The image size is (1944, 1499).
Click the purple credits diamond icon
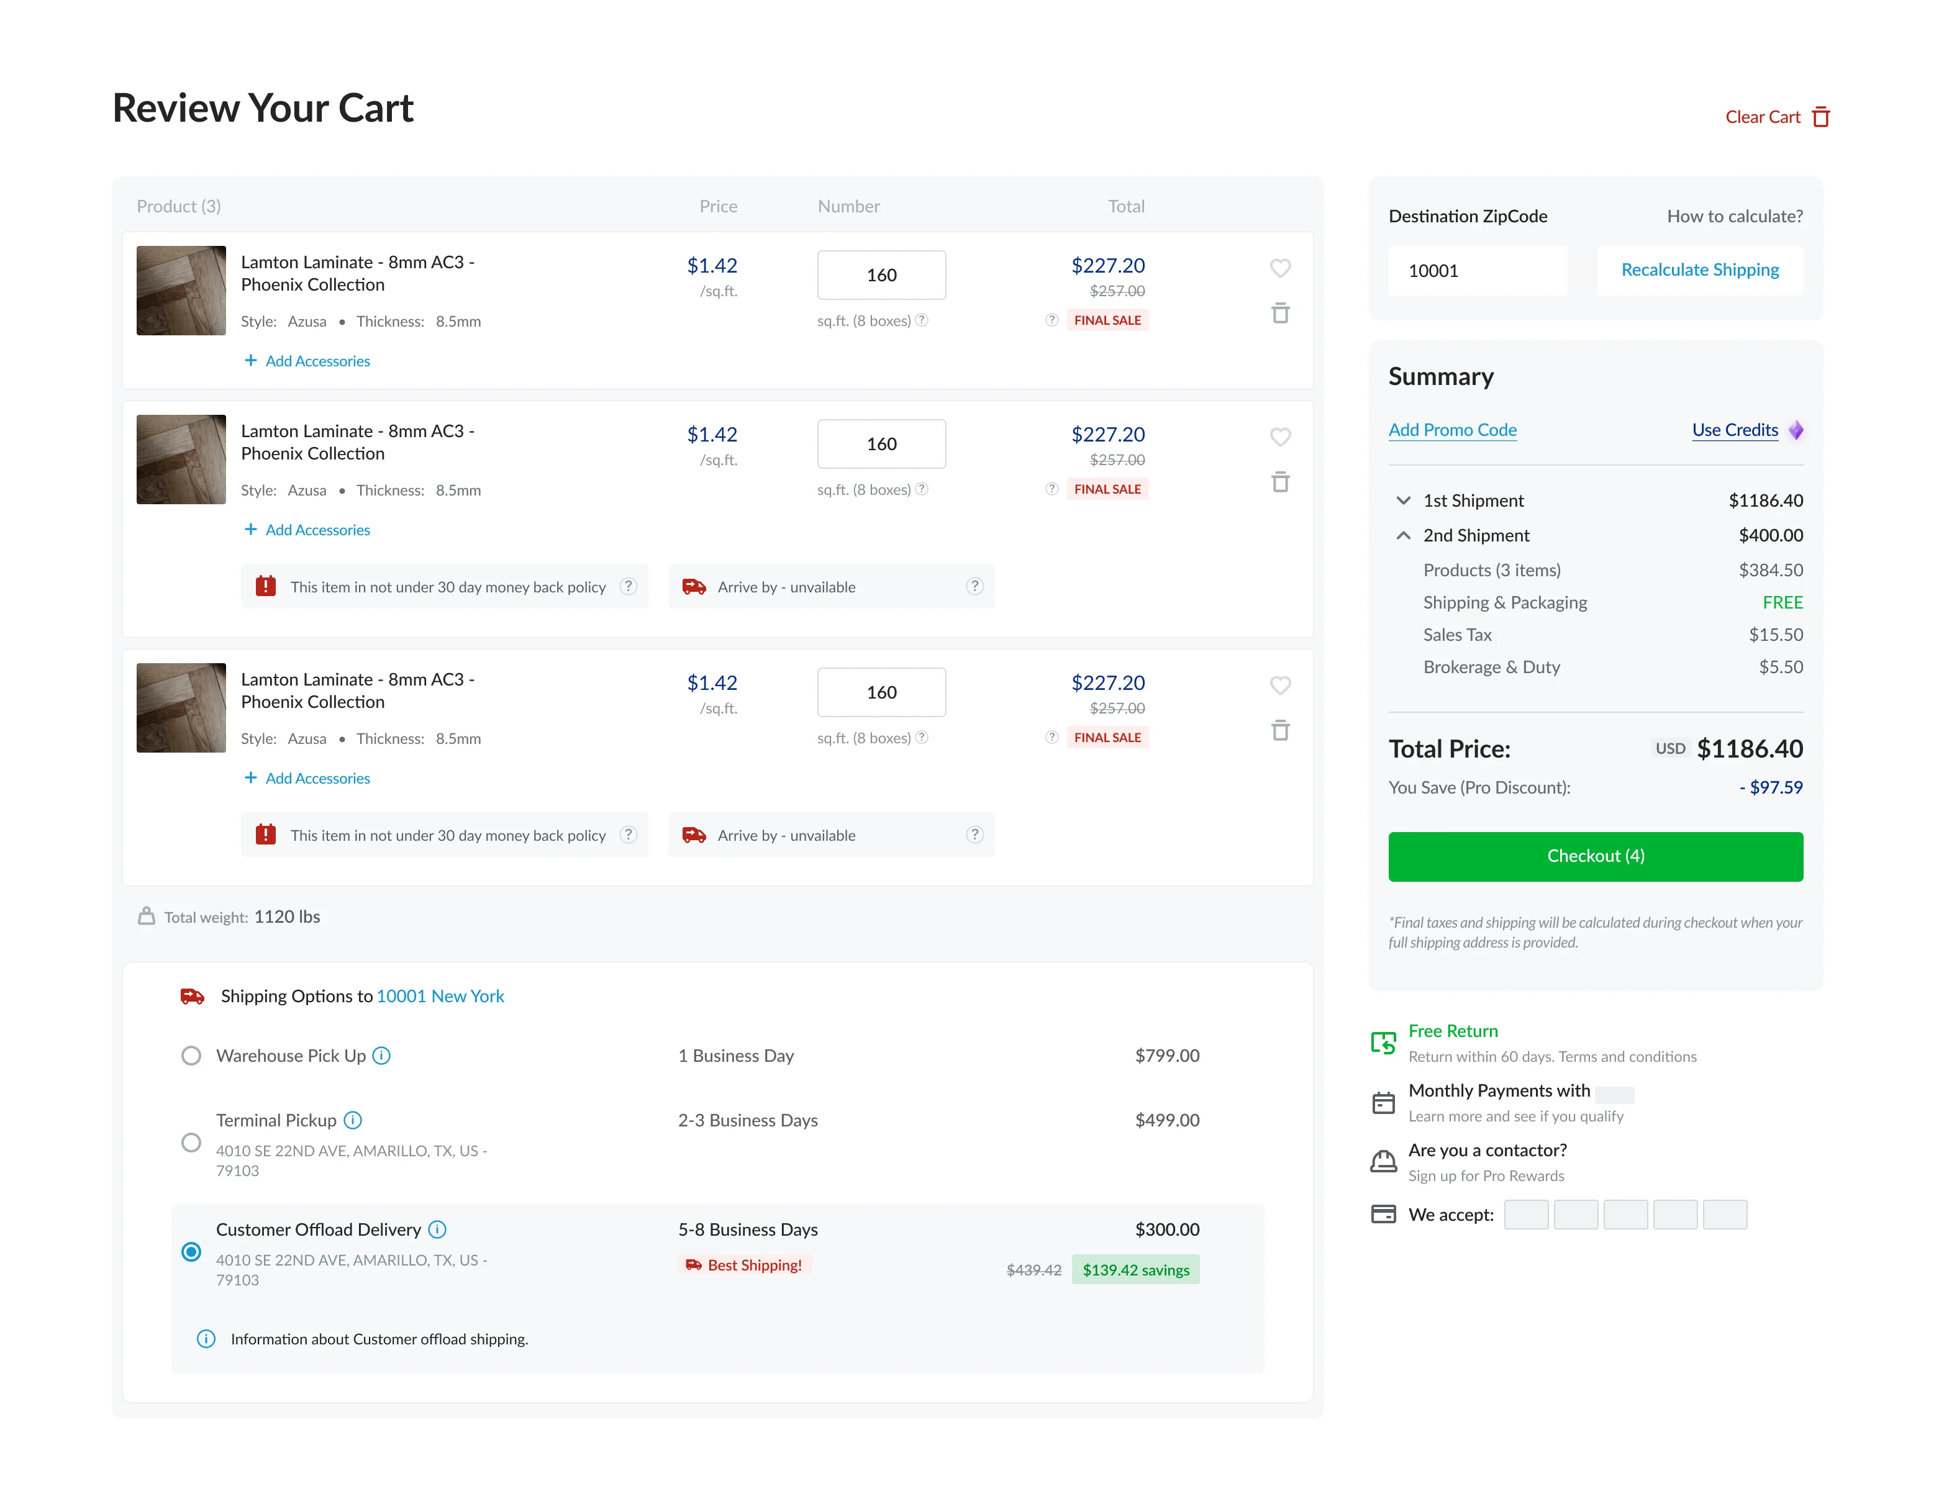(x=1796, y=430)
